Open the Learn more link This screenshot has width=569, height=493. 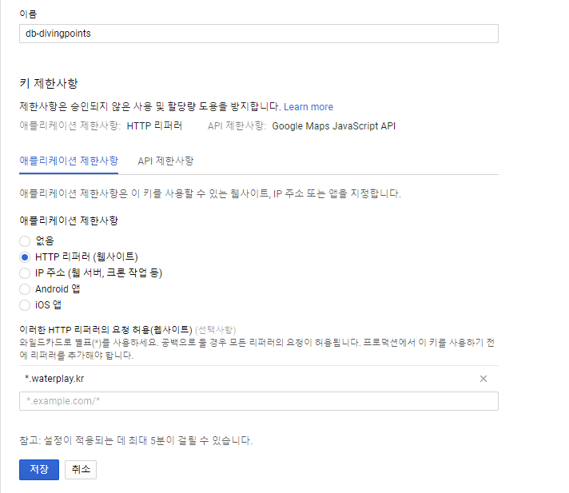308,106
